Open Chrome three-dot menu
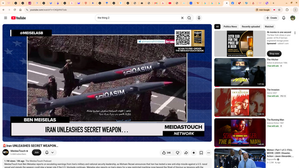Screen dimensions: 299x168 click(x=296, y=10)
